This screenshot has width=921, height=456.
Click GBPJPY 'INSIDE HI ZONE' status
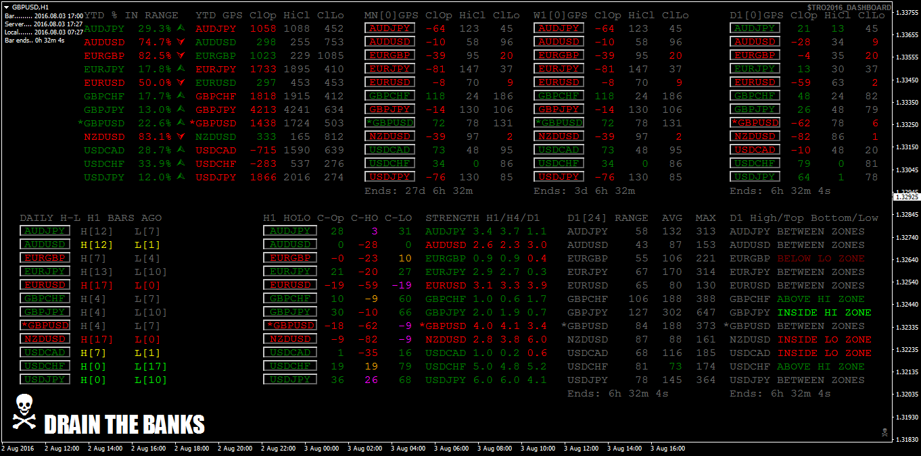824,312
